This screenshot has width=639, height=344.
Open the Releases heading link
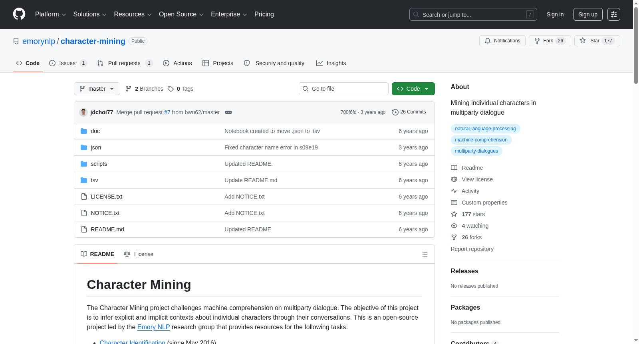[464, 271]
